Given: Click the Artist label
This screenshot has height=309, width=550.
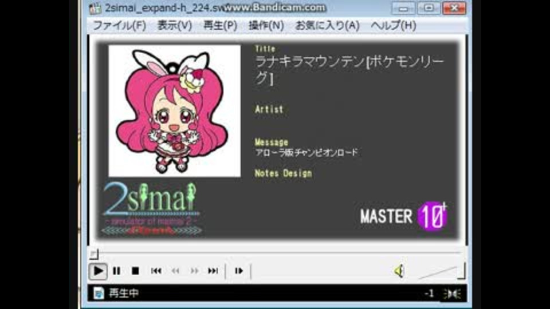Looking at the screenshot, I should point(269,109).
